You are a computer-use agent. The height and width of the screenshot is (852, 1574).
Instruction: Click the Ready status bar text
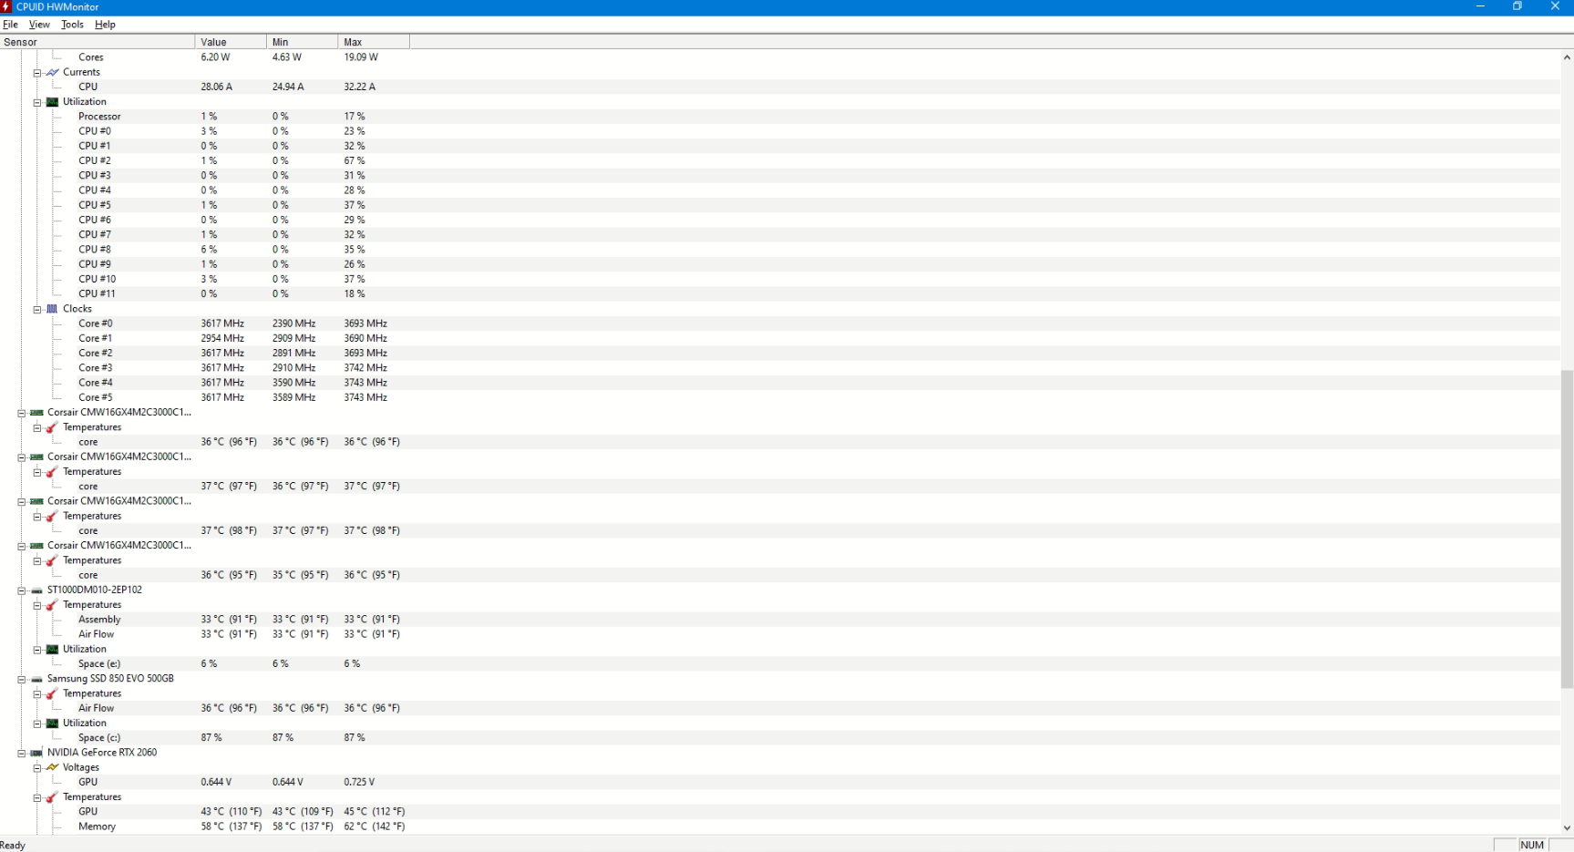pyautogui.click(x=13, y=846)
